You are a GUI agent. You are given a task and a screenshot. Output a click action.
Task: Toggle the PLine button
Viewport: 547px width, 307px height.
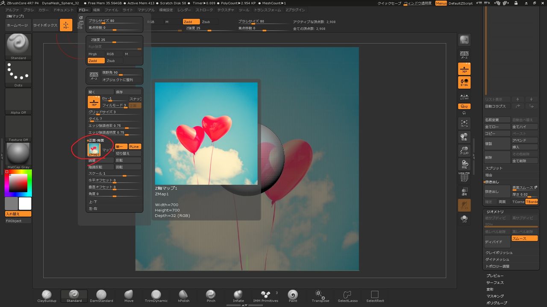[135, 147]
